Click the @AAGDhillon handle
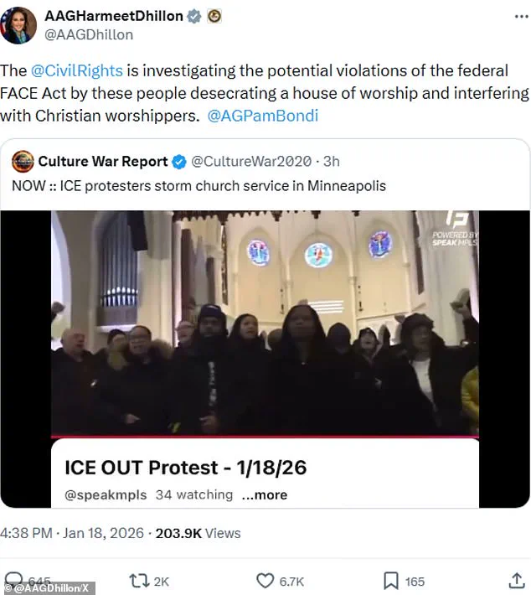 [90, 35]
